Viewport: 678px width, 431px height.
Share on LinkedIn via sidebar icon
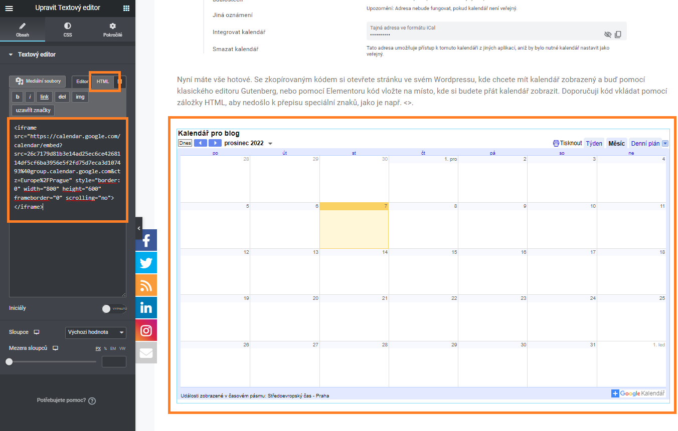[146, 308]
